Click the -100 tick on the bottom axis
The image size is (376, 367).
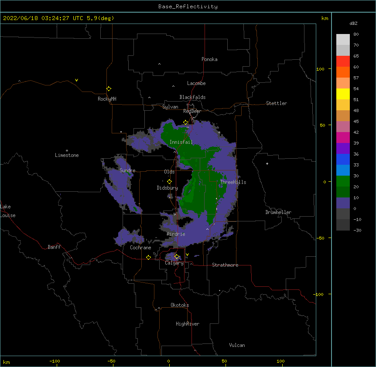[x=55, y=361]
